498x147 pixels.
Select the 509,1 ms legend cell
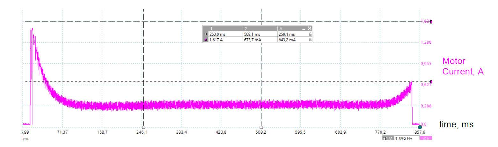coord(260,34)
